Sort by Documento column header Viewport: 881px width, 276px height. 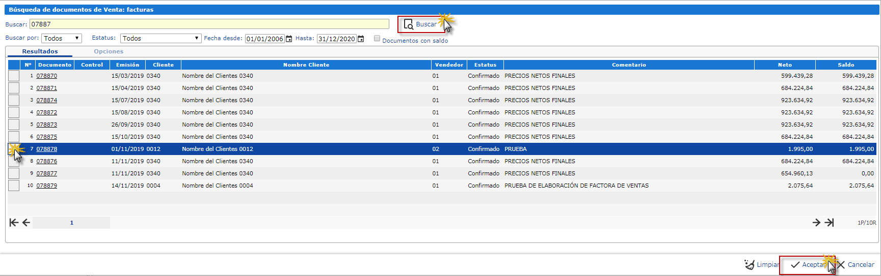click(x=55, y=65)
